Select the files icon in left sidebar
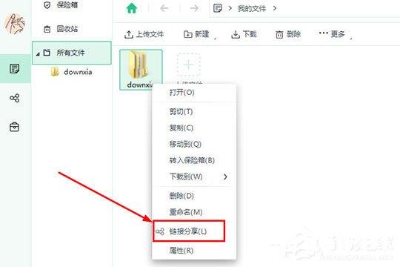 (14, 69)
